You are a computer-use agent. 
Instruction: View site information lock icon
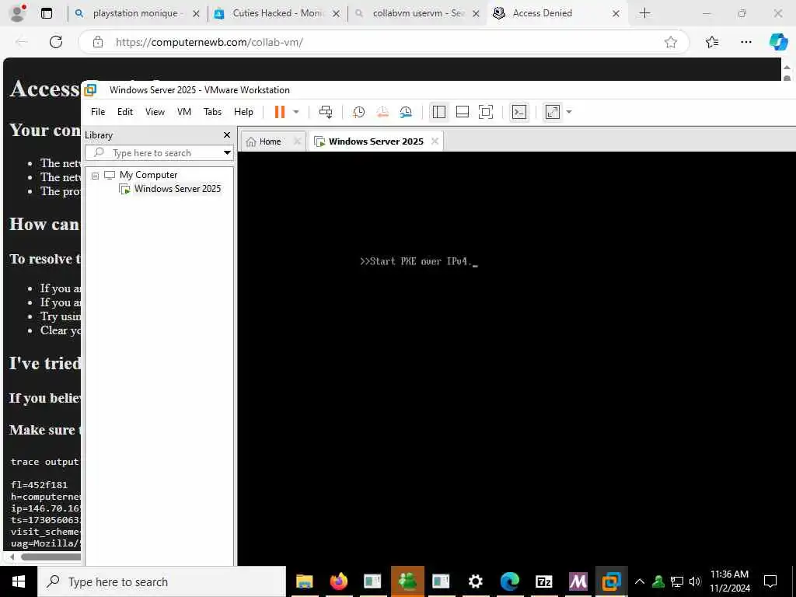click(x=98, y=42)
